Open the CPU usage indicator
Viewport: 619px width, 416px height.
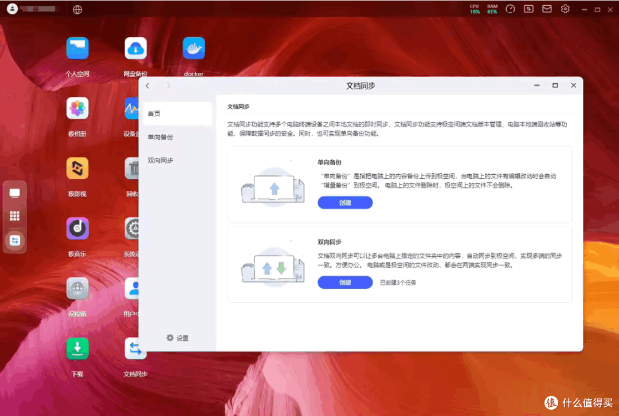click(x=475, y=9)
